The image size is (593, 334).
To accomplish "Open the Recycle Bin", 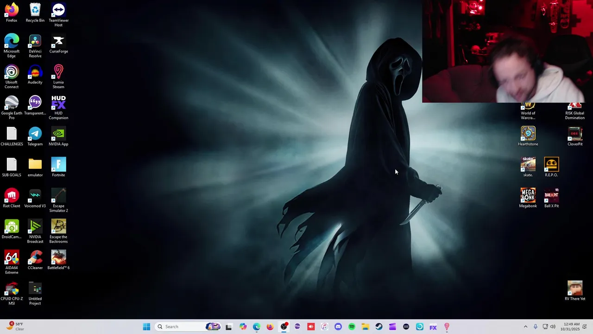I will pos(35,13).
